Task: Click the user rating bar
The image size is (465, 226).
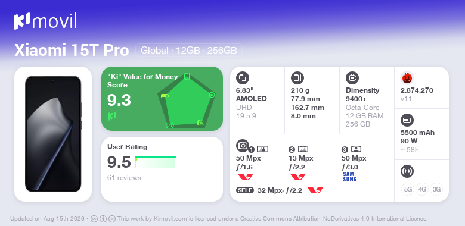Action: tap(155, 162)
